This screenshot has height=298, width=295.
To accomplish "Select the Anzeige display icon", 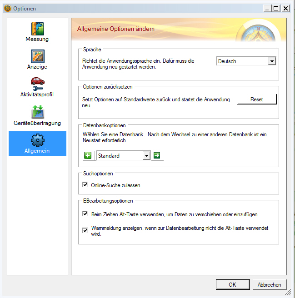I will [37, 56].
